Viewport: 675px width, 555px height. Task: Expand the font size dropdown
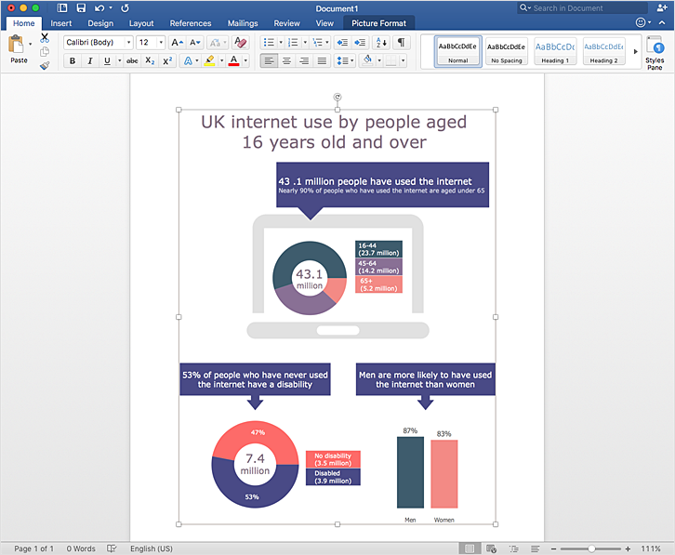161,43
